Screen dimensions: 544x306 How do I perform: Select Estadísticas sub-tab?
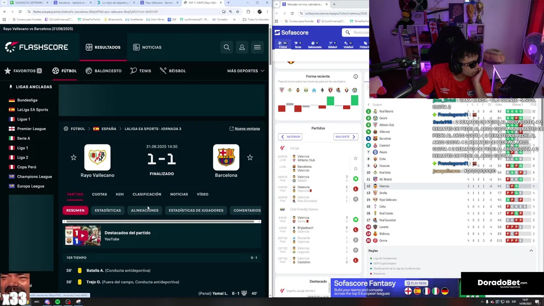point(108,210)
